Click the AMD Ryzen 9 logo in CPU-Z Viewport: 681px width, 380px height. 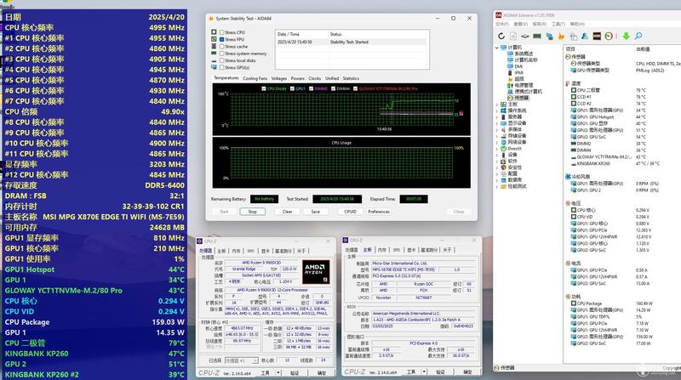316,271
